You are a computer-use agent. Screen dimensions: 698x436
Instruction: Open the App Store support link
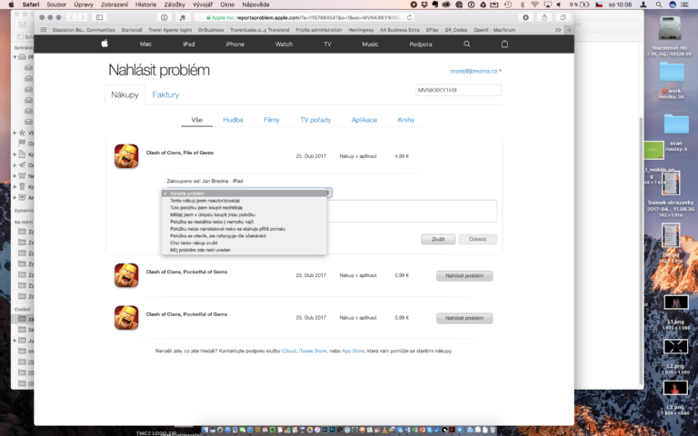point(353,351)
